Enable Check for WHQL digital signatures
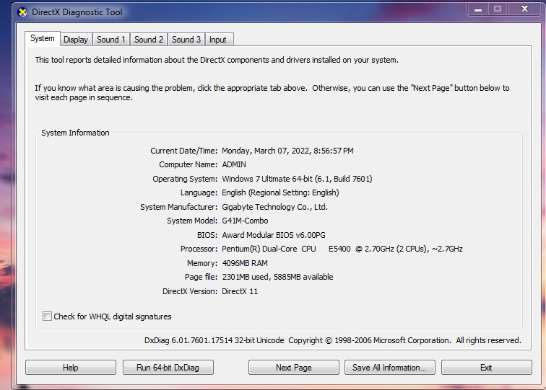546x390 pixels. pyautogui.click(x=48, y=316)
